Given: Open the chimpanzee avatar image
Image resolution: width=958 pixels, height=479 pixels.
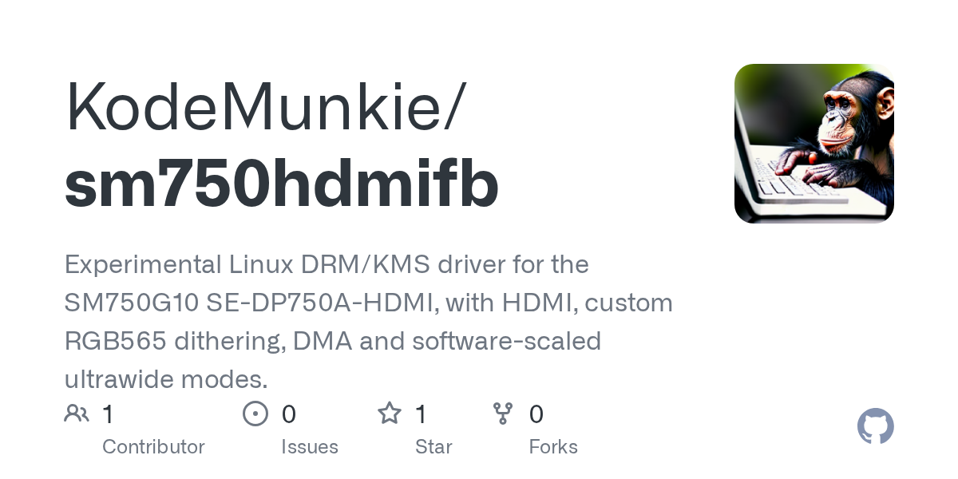Looking at the screenshot, I should pos(814,144).
